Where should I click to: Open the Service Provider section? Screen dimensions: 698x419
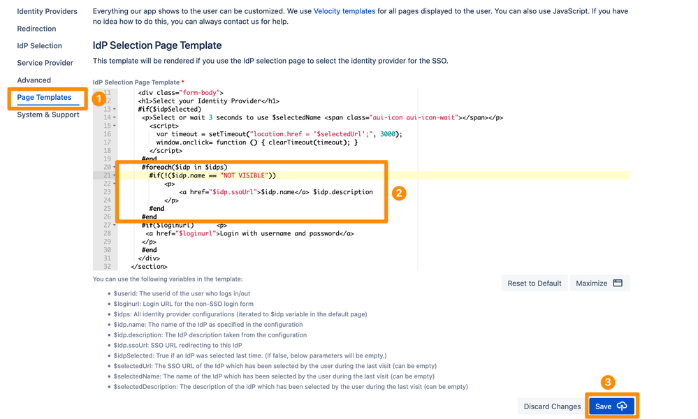pyautogui.click(x=45, y=63)
